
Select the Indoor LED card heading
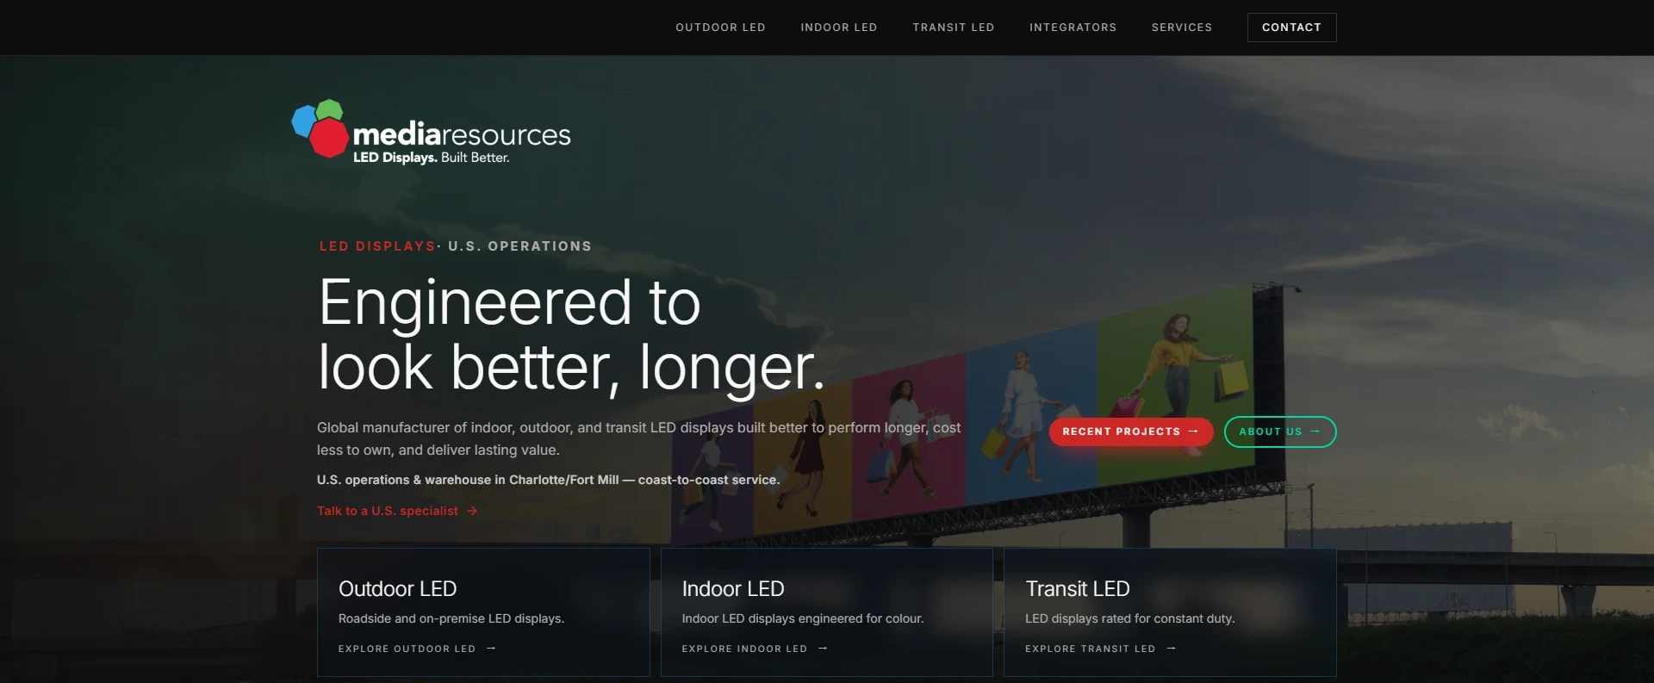[x=733, y=589]
